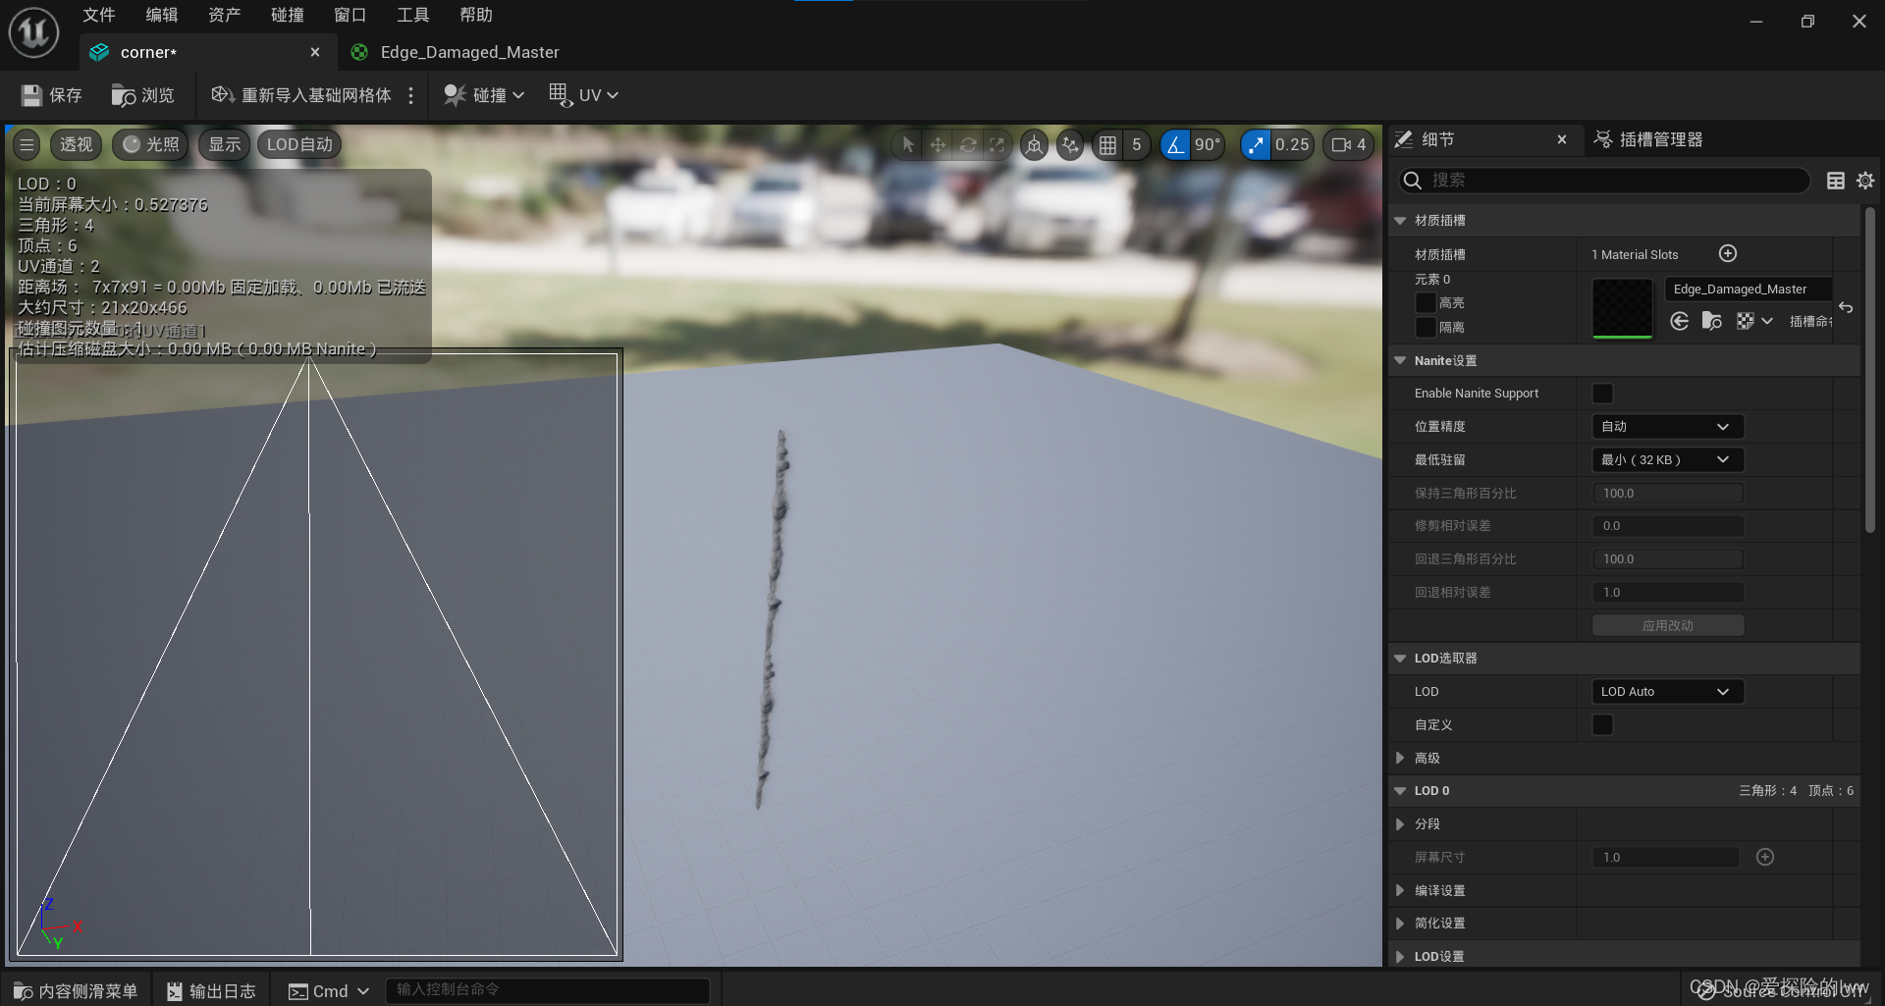The height and width of the screenshot is (1006, 1885).
Task: Activate the scale tool in viewport
Action: click(x=997, y=145)
